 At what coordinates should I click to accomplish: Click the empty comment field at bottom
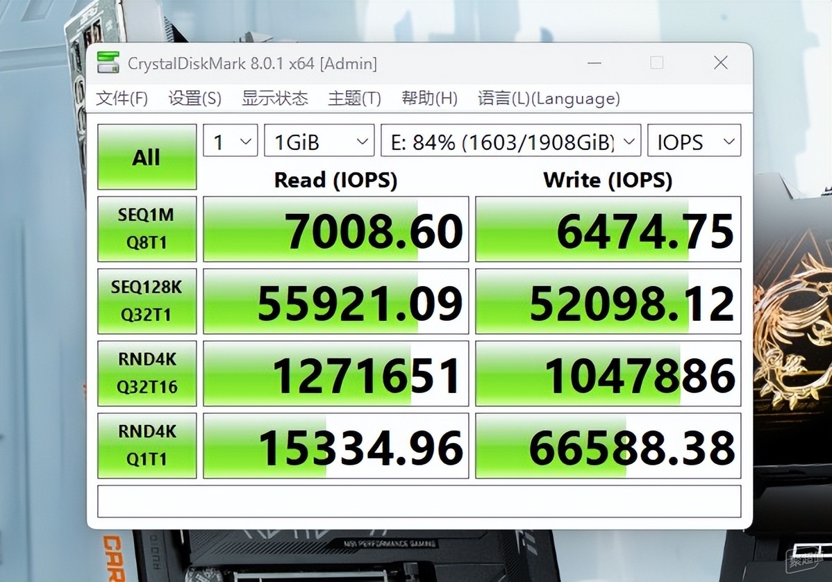[x=419, y=501]
